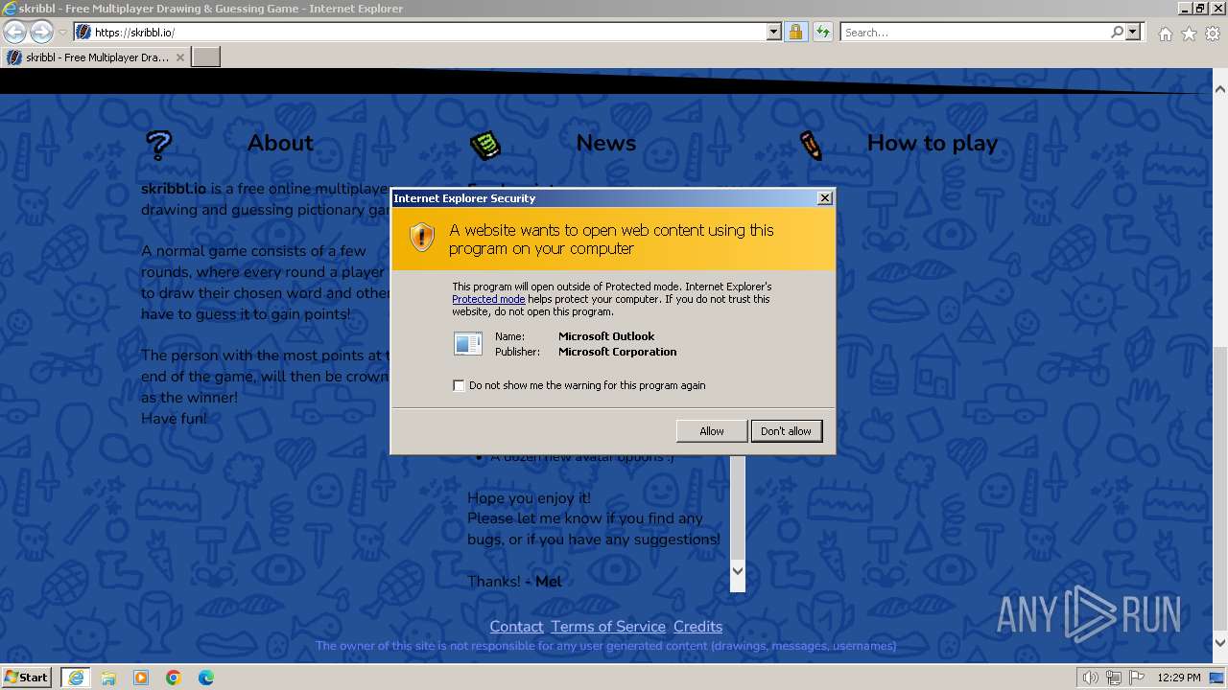The image size is (1228, 690).
Task: Close the skribbl browser tab
Action: pos(179,57)
